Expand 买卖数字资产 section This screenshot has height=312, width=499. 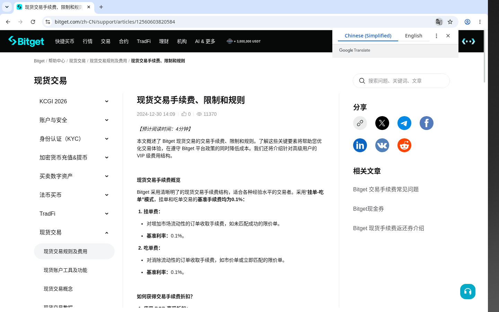(74, 176)
